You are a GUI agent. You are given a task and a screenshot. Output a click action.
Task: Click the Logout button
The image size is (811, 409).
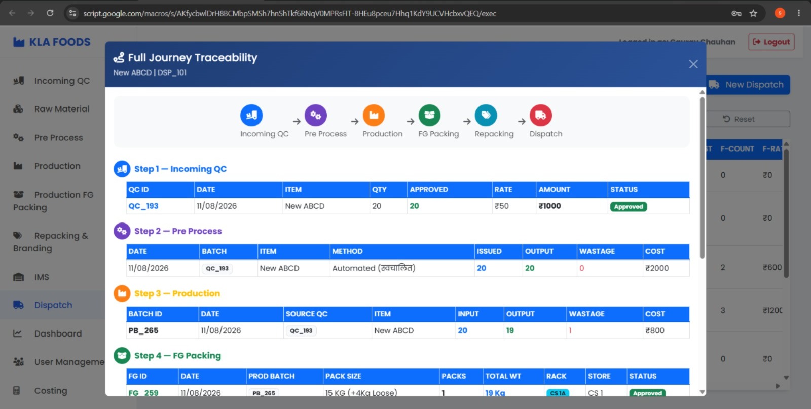(x=771, y=42)
